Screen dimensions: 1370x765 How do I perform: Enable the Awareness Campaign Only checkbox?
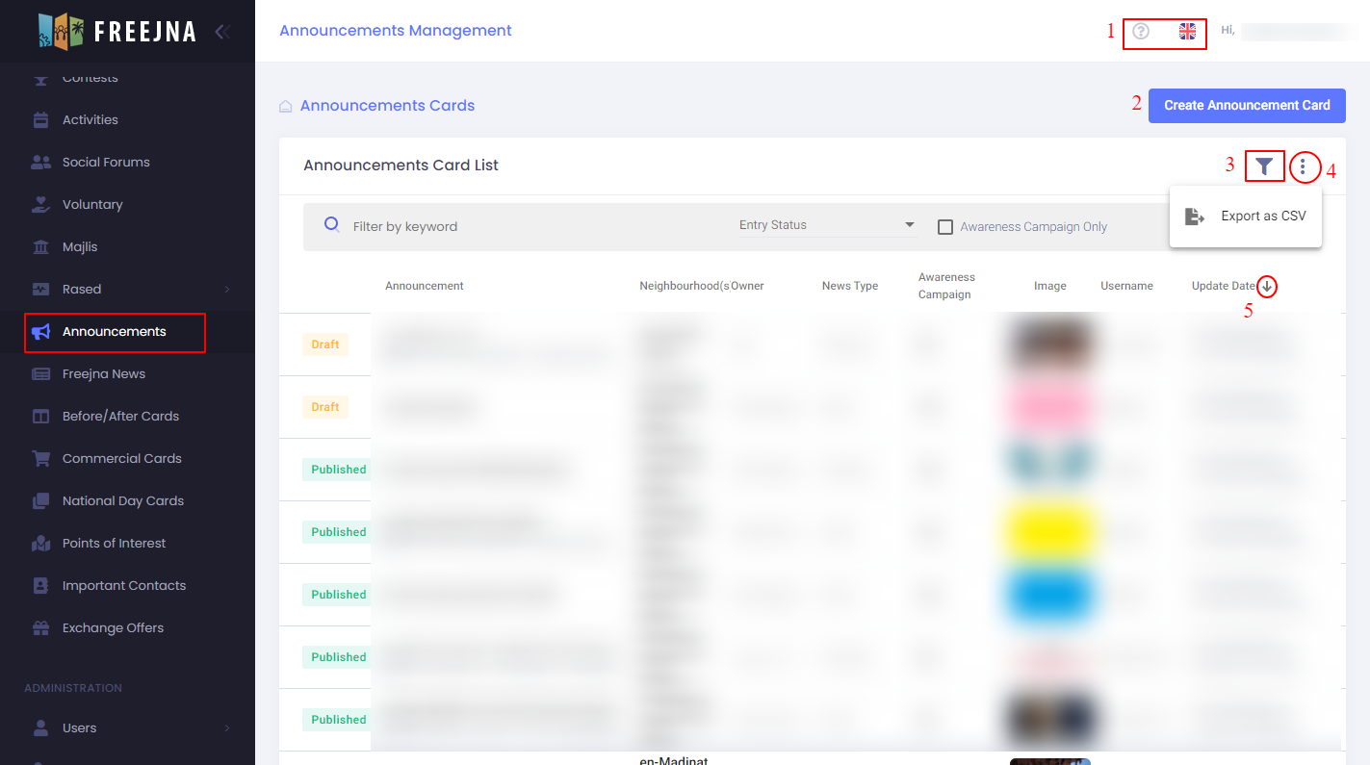click(x=945, y=227)
